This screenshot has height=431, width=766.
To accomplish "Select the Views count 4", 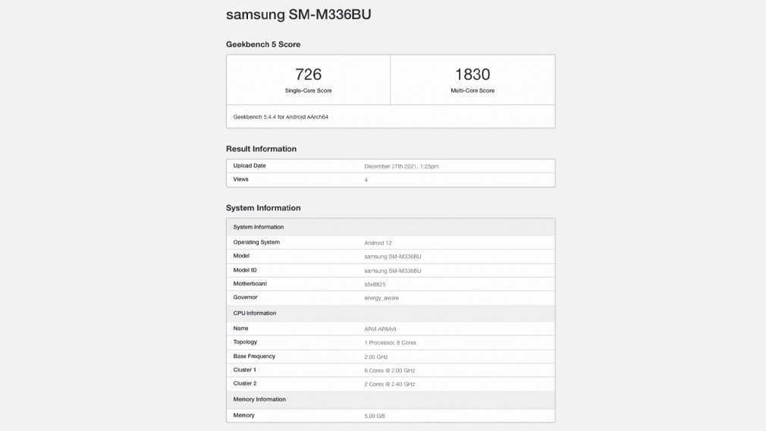I will click(366, 180).
